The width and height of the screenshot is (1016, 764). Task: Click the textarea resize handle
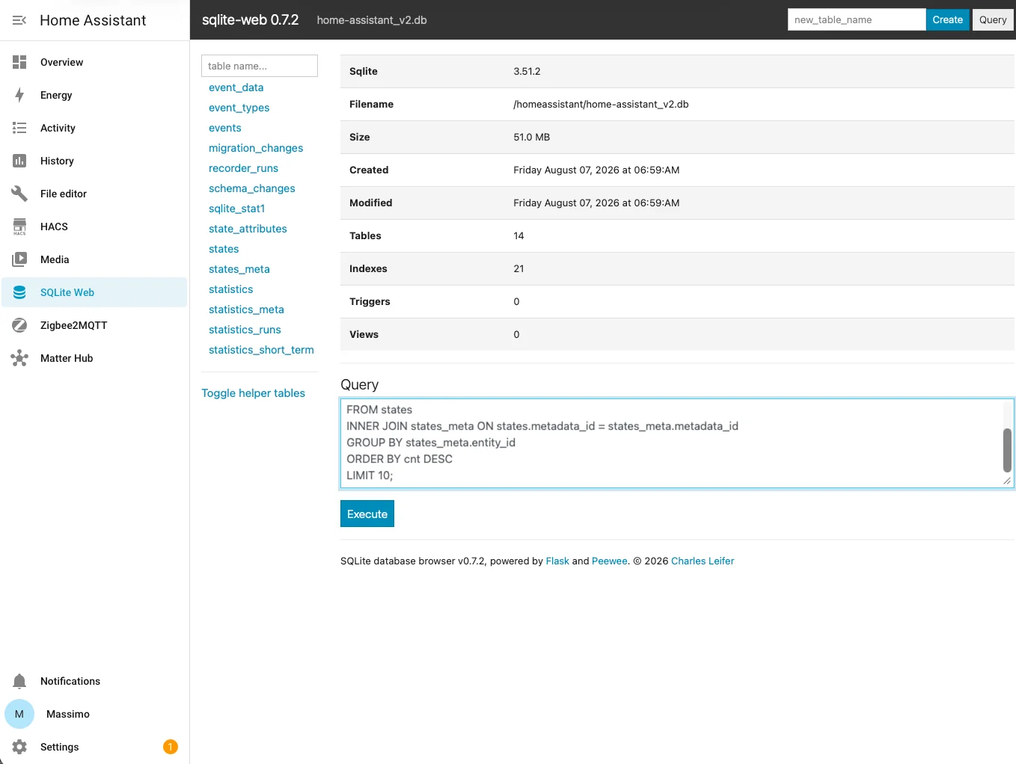pos(1007,481)
